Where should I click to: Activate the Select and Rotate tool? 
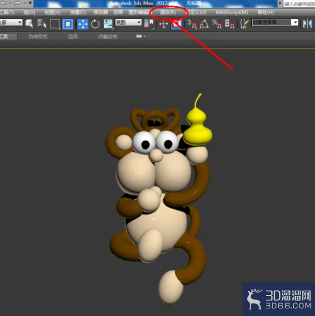point(95,24)
